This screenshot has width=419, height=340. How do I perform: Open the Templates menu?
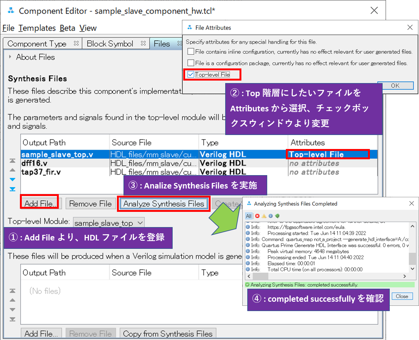tap(37, 28)
